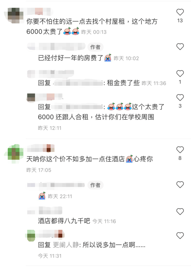
Task: Like author's crying emoji reply at 22:11
Action: click(180, 185)
